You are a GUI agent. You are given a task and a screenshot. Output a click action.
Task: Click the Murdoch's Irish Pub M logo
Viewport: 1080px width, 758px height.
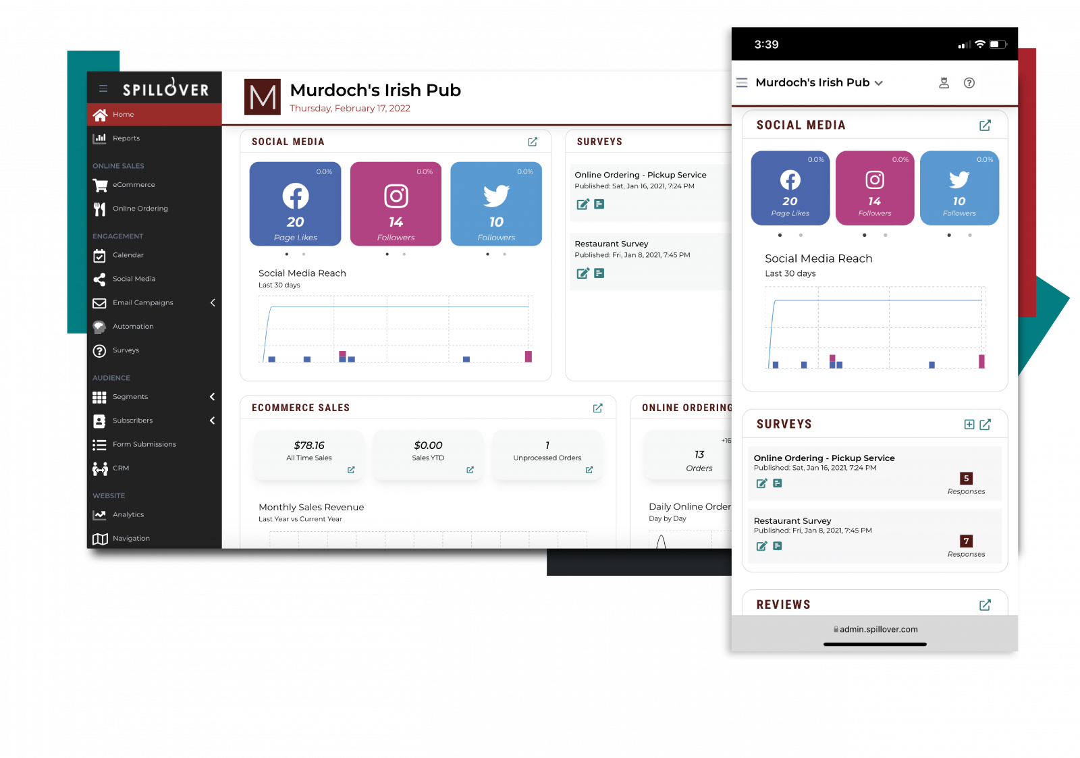pos(263,97)
